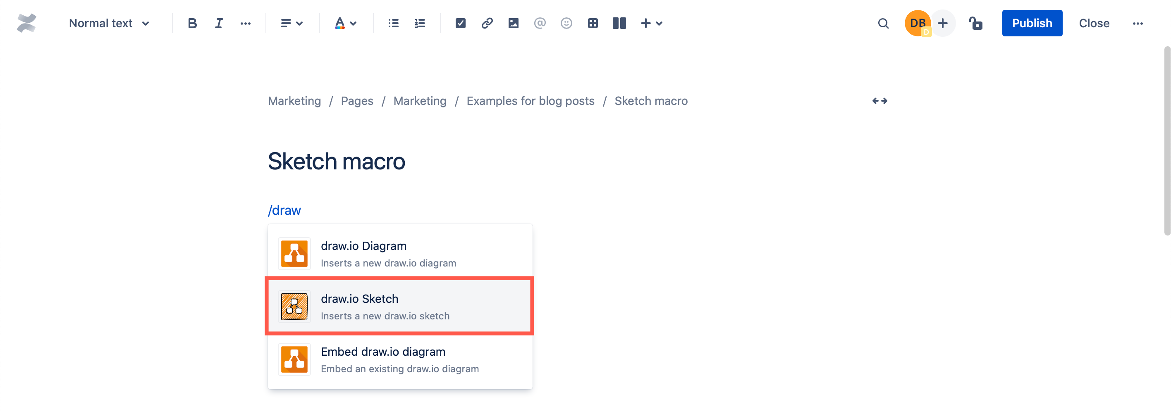This screenshot has width=1171, height=414.
Task: Apply italic formatting
Action: tap(219, 23)
